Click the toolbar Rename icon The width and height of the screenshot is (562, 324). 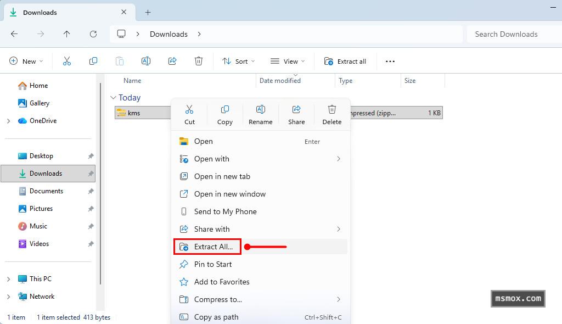pos(146,62)
